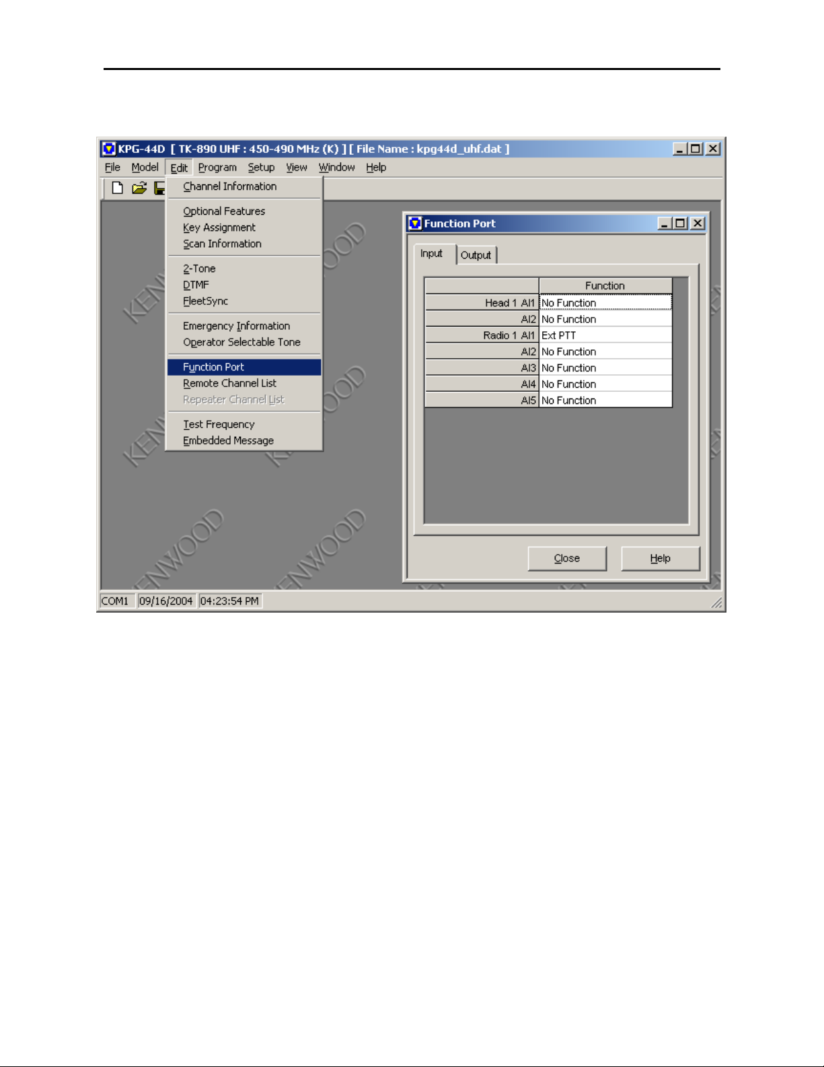Open the Model menu
The image size is (824, 1067).
[145, 167]
